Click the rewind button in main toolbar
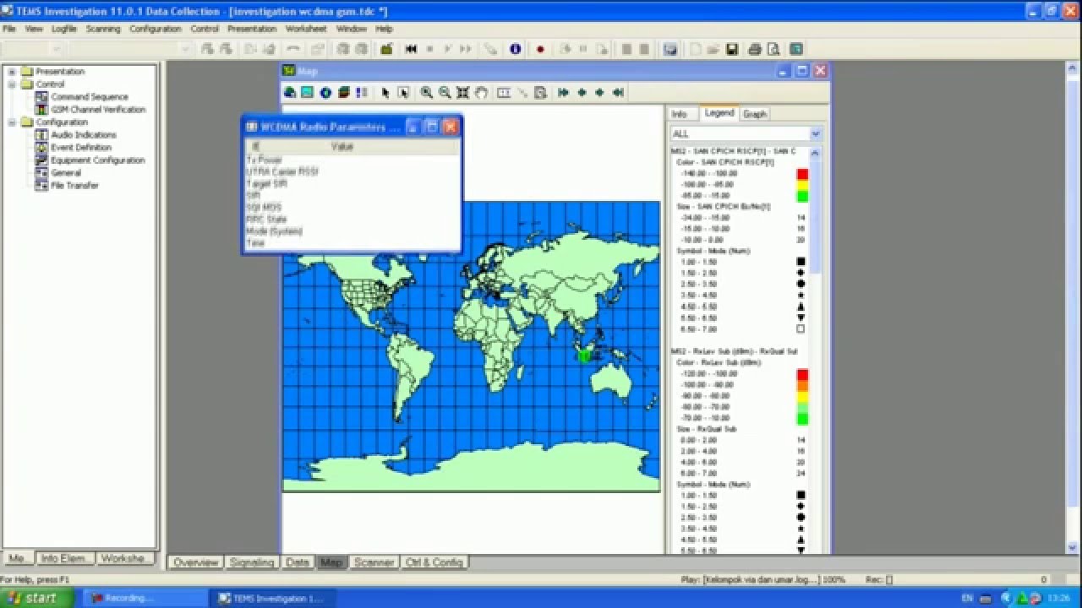This screenshot has width=1082, height=608. 411,49
